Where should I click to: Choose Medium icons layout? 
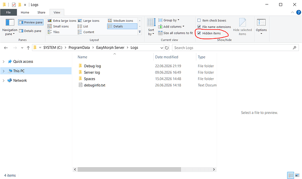click(121, 21)
